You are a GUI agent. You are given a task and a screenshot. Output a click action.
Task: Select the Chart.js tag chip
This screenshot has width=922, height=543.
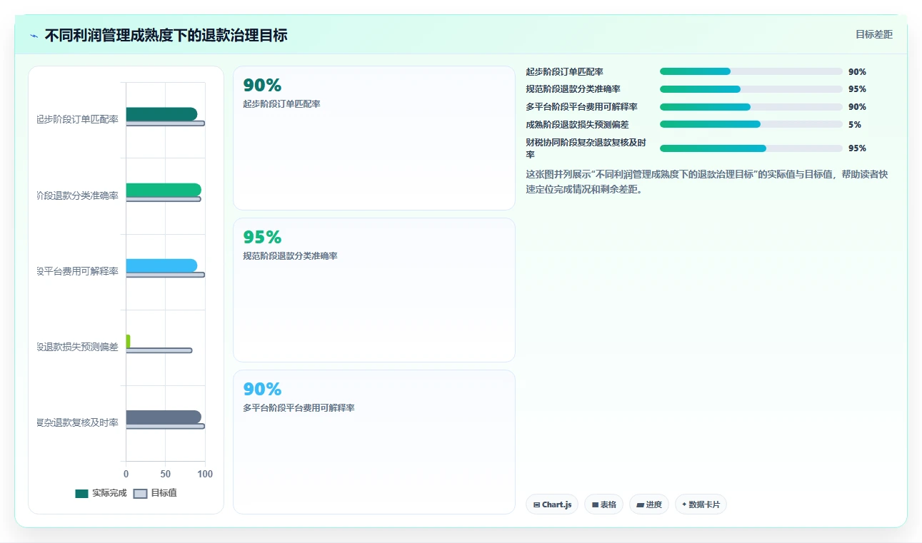click(552, 504)
